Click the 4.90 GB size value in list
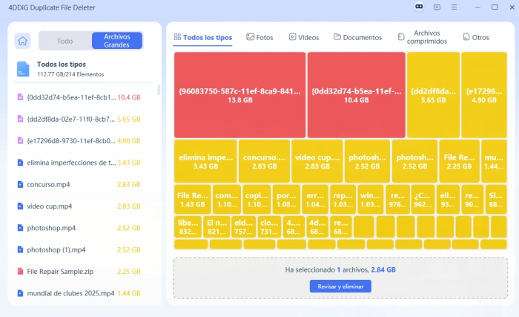The width and height of the screenshot is (519, 317). pos(129,140)
